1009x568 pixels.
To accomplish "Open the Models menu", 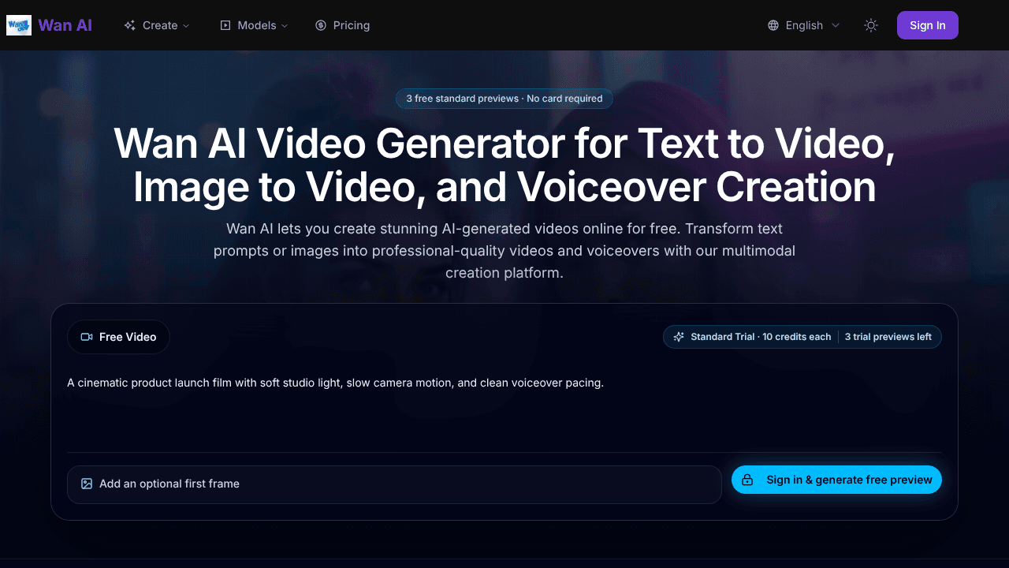I will [x=254, y=25].
